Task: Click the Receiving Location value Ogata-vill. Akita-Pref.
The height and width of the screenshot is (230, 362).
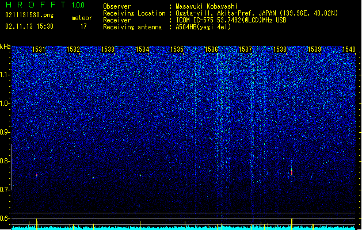Action: click(x=215, y=13)
